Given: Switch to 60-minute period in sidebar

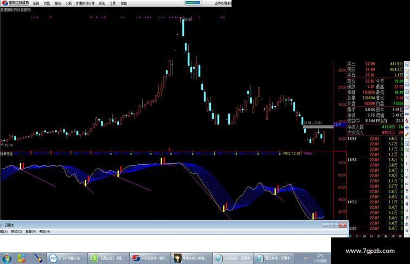Looking at the screenshot, I should (x=407, y=184).
